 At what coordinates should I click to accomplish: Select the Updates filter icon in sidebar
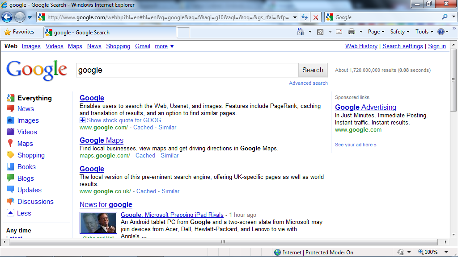[x=11, y=189]
